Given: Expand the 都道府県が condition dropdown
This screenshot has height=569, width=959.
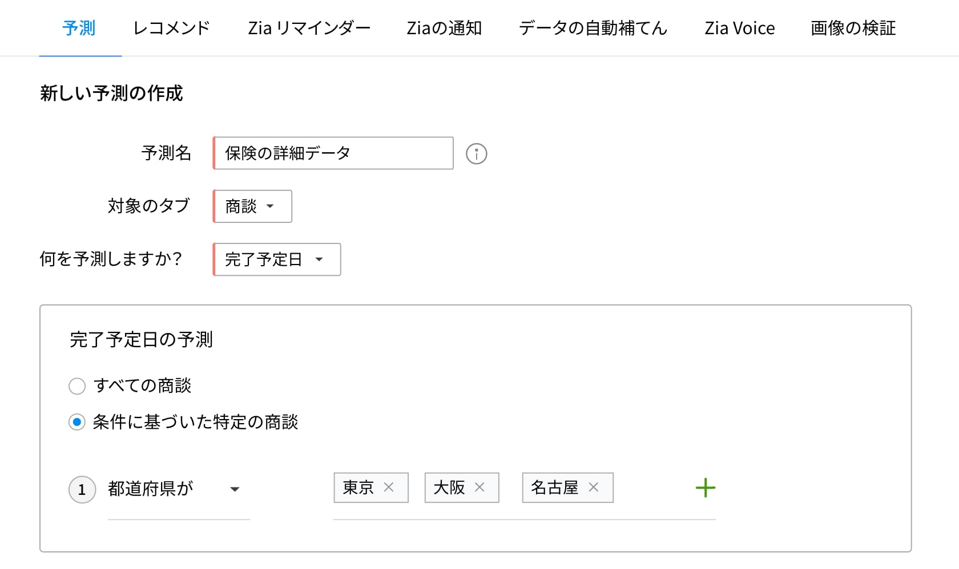Looking at the screenshot, I should click(234, 489).
